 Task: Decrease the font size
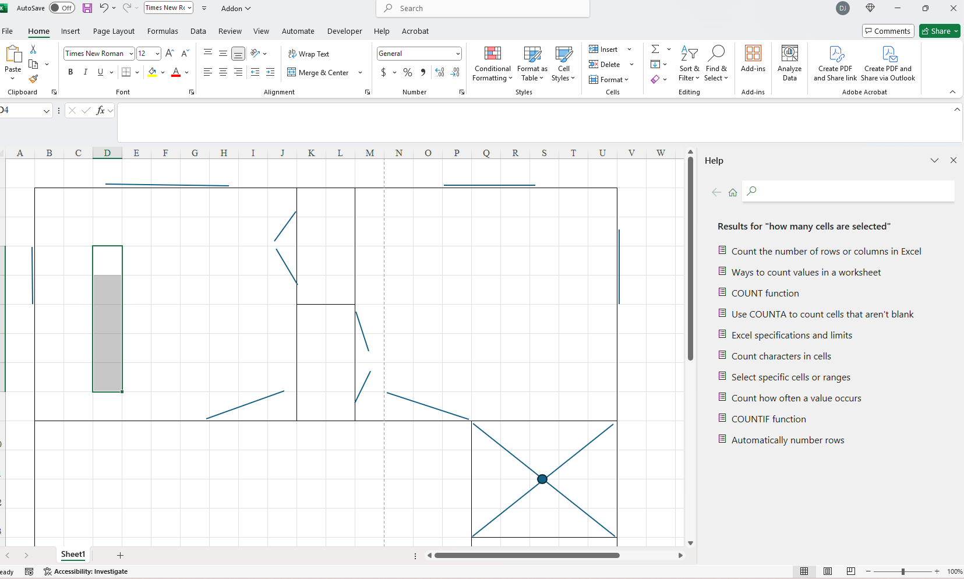(185, 54)
